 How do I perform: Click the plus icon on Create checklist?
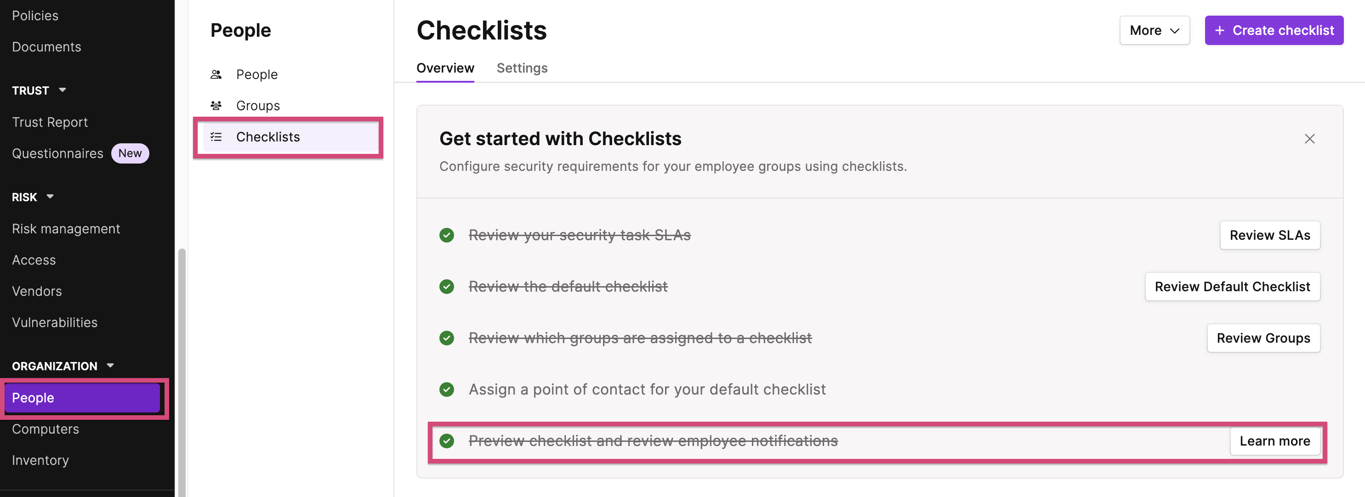click(x=1219, y=31)
